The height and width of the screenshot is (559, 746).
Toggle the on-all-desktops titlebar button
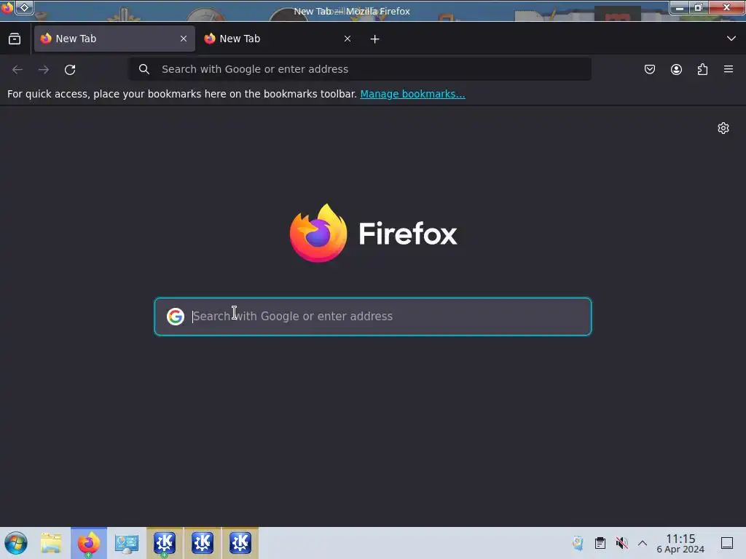pyautogui.click(x=24, y=7)
